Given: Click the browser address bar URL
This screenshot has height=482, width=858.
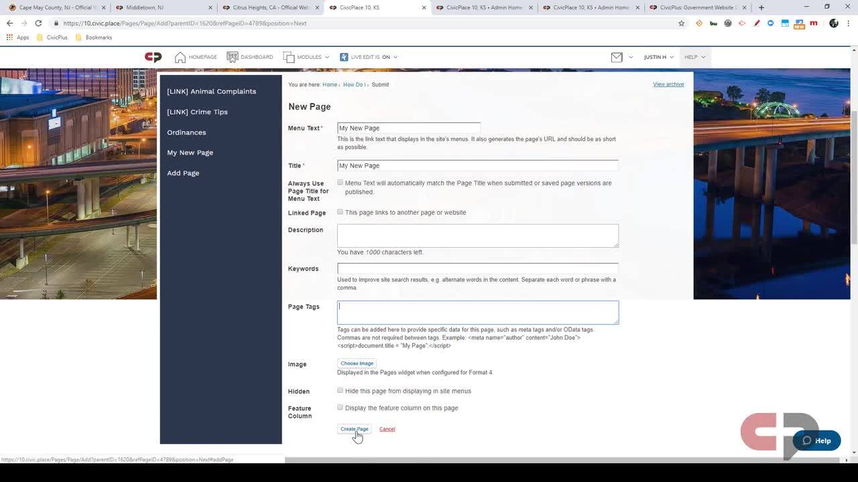Looking at the screenshot, I should [185, 23].
